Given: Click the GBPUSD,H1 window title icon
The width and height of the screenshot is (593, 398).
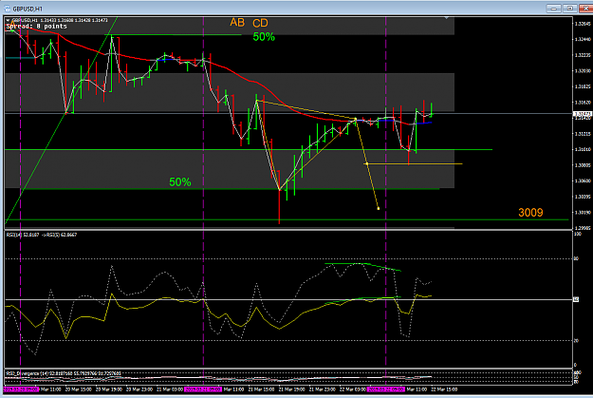Looking at the screenshot, I should 7,9.
